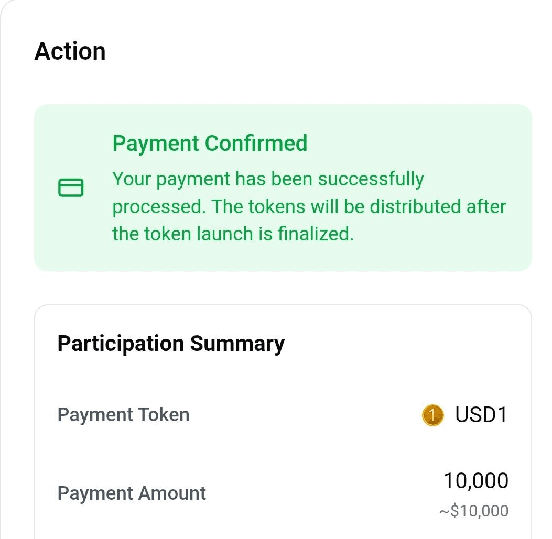The image size is (552, 539).
Task: Click "Your payment has been successfully" line
Action: pyautogui.click(x=268, y=179)
